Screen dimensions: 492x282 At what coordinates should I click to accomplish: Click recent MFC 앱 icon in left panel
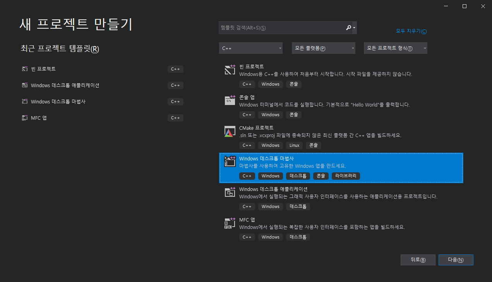25,118
